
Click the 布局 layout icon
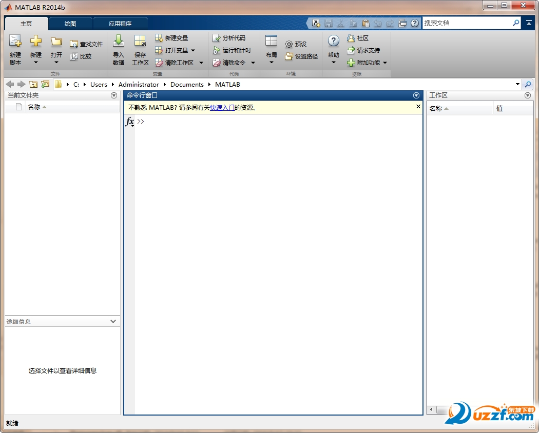[x=271, y=41]
